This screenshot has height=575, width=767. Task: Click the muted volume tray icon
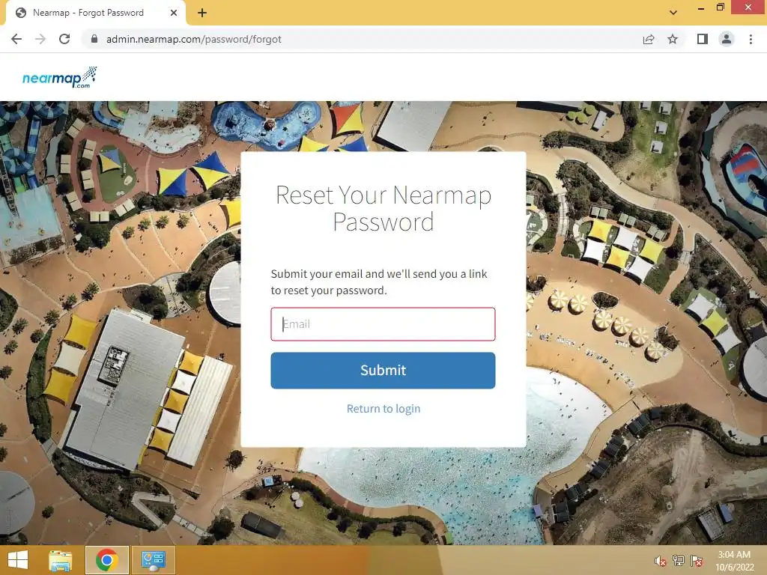click(x=661, y=561)
